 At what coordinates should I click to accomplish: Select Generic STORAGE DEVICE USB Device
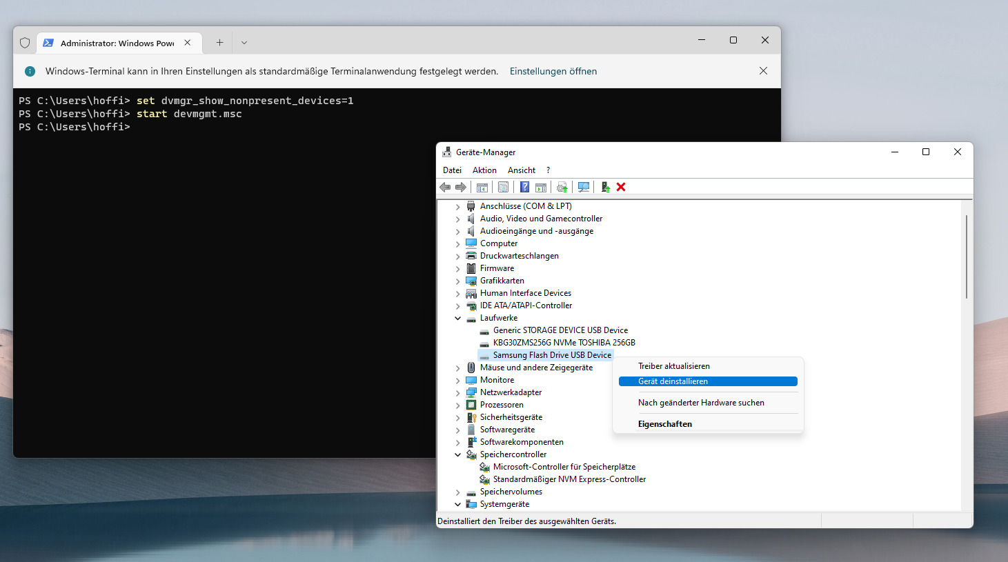click(560, 330)
